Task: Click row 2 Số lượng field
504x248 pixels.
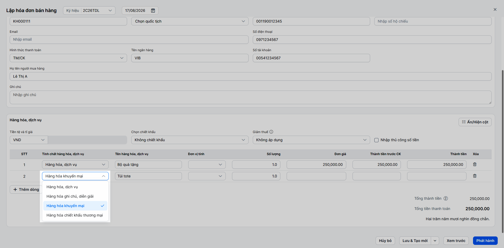Action: 256,176
